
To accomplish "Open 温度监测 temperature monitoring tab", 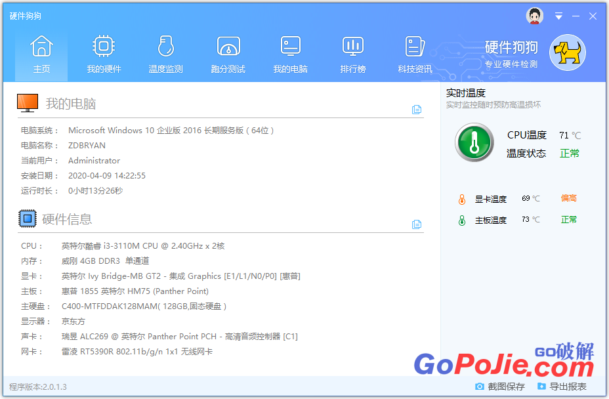I will tap(166, 54).
